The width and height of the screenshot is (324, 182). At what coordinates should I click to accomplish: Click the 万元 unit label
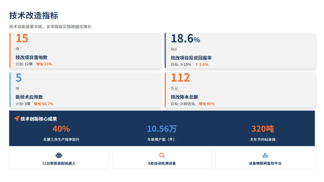click(174, 88)
